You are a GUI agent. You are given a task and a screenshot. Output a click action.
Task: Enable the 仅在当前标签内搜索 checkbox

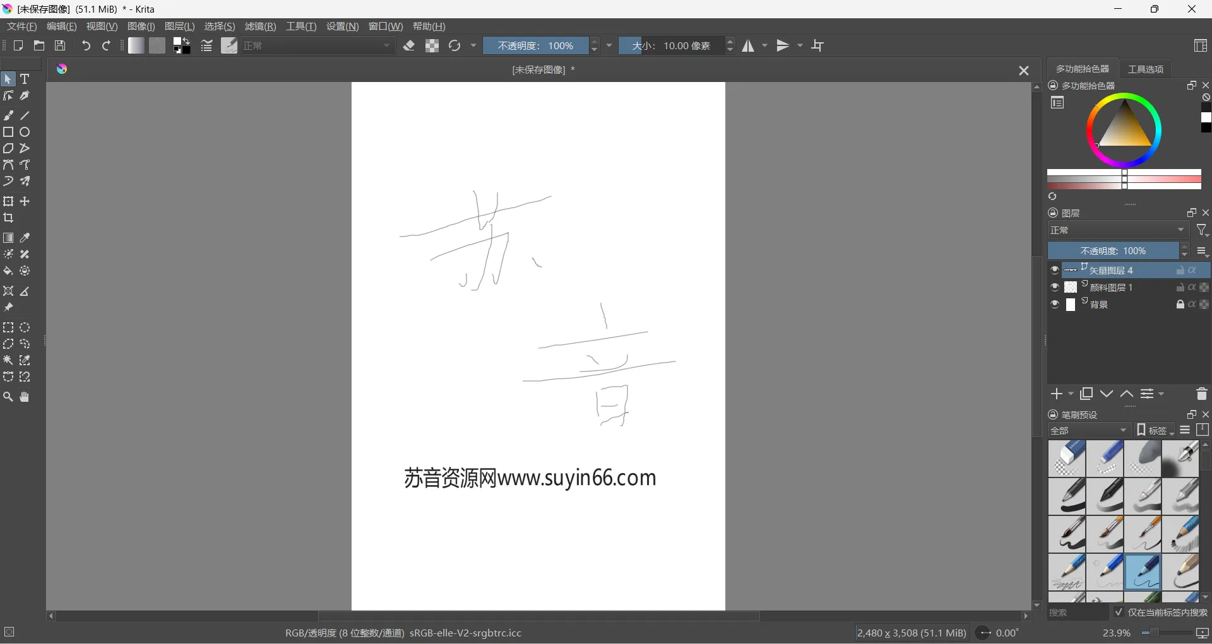(x=1118, y=612)
